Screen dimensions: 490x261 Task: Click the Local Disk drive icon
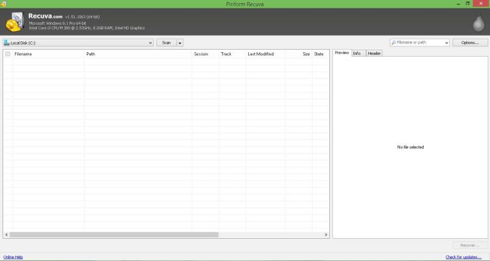[x=6, y=43]
